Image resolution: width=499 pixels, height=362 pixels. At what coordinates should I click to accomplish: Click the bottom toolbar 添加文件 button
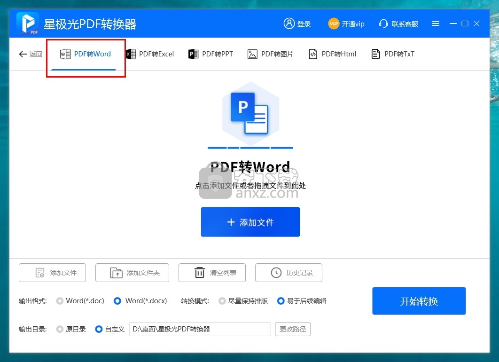(52, 273)
